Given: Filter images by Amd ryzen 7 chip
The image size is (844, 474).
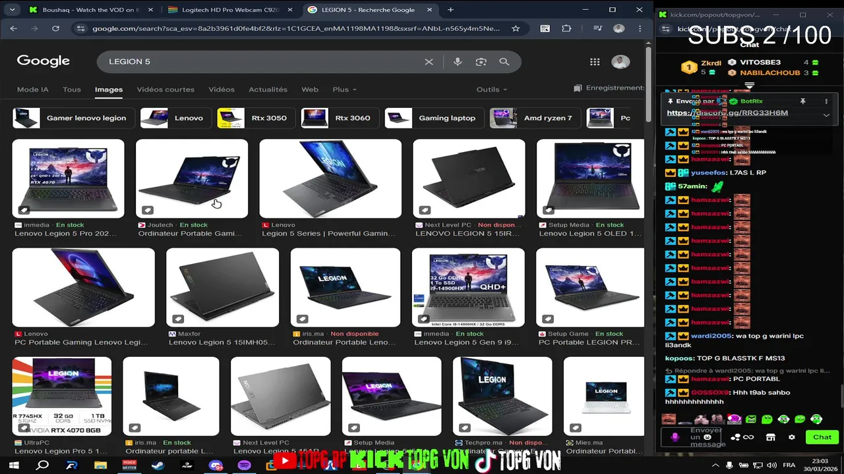Looking at the screenshot, I should 535,118.
